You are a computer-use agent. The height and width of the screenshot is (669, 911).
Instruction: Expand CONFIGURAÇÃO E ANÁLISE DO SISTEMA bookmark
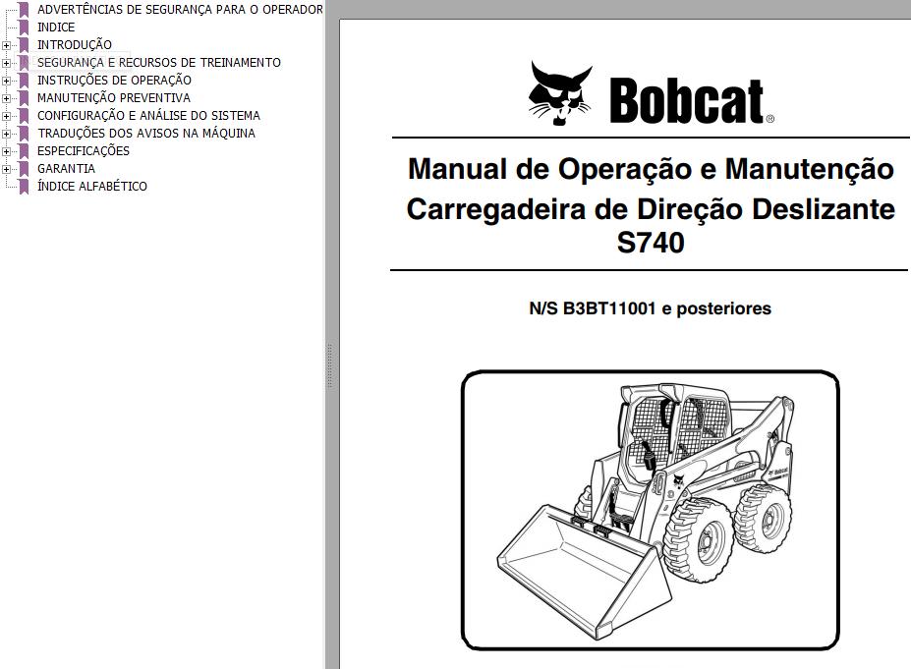(x=6, y=116)
